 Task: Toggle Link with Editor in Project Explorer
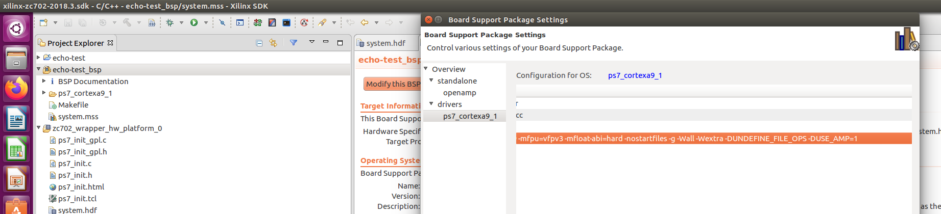pyautogui.click(x=273, y=43)
